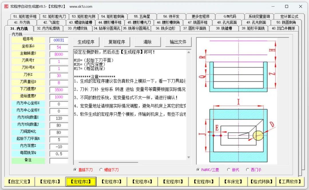Click the 程序号 input field
The height and width of the screenshot is (190, 309).
pos(59,40)
